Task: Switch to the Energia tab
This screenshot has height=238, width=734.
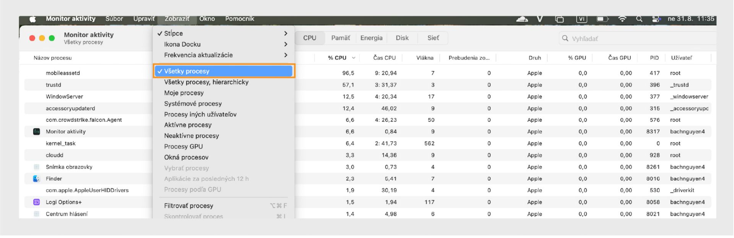Action: point(371,38)
